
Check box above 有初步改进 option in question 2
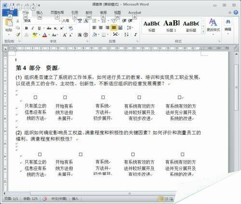pyautogui.click(x=133, y=154)
